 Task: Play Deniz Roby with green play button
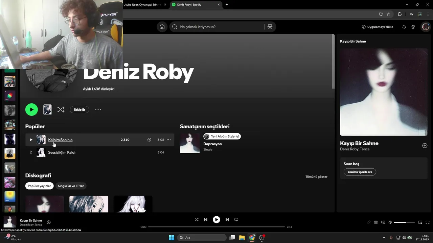tap(31, 110)
